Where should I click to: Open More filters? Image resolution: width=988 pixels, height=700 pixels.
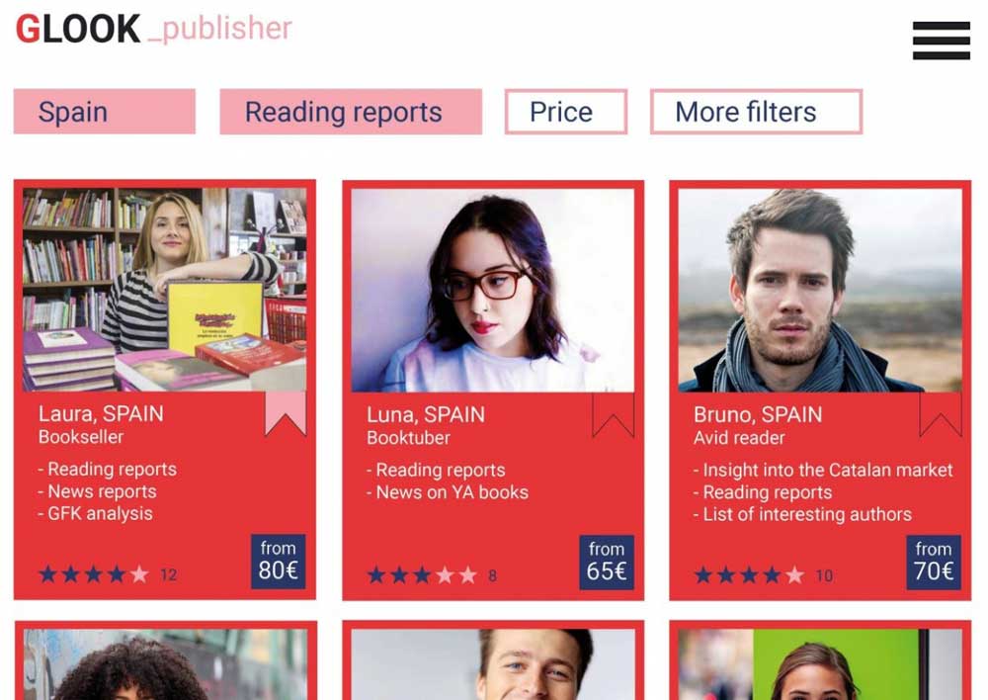[x=756, y=112]
